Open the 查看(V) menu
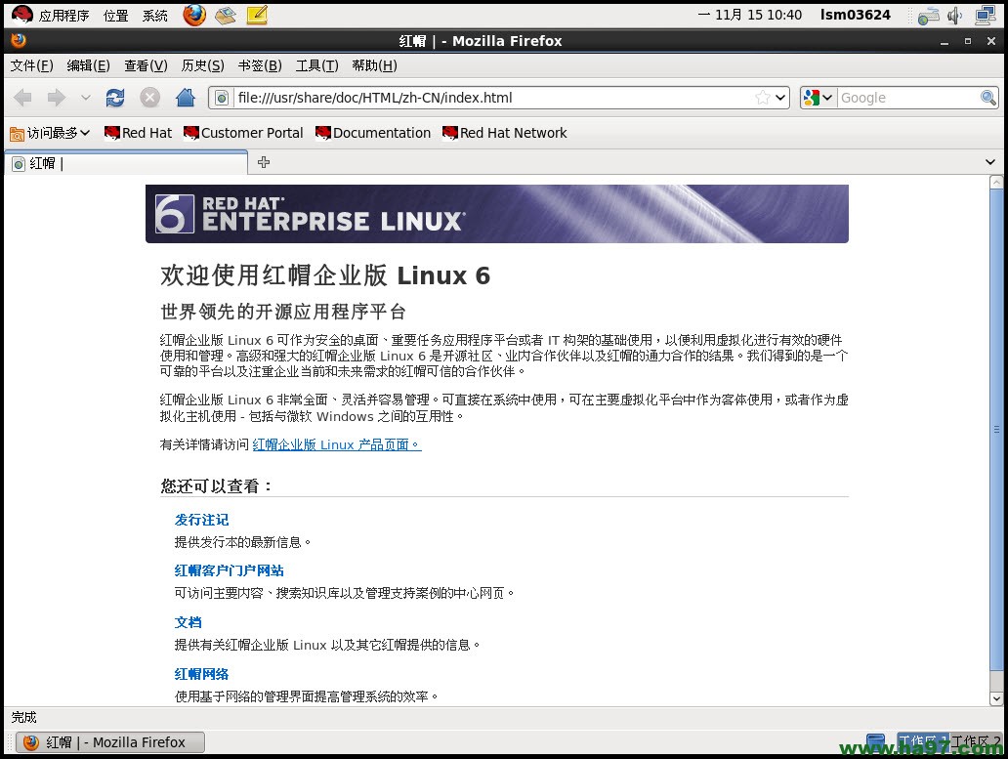The width and height of the screenshot is (1008, 759). click(x=146, y=65)
